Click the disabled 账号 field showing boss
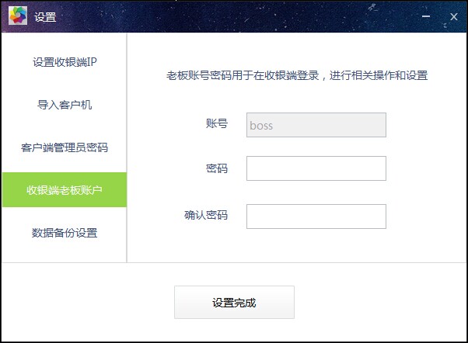 (x=316, y=125)
